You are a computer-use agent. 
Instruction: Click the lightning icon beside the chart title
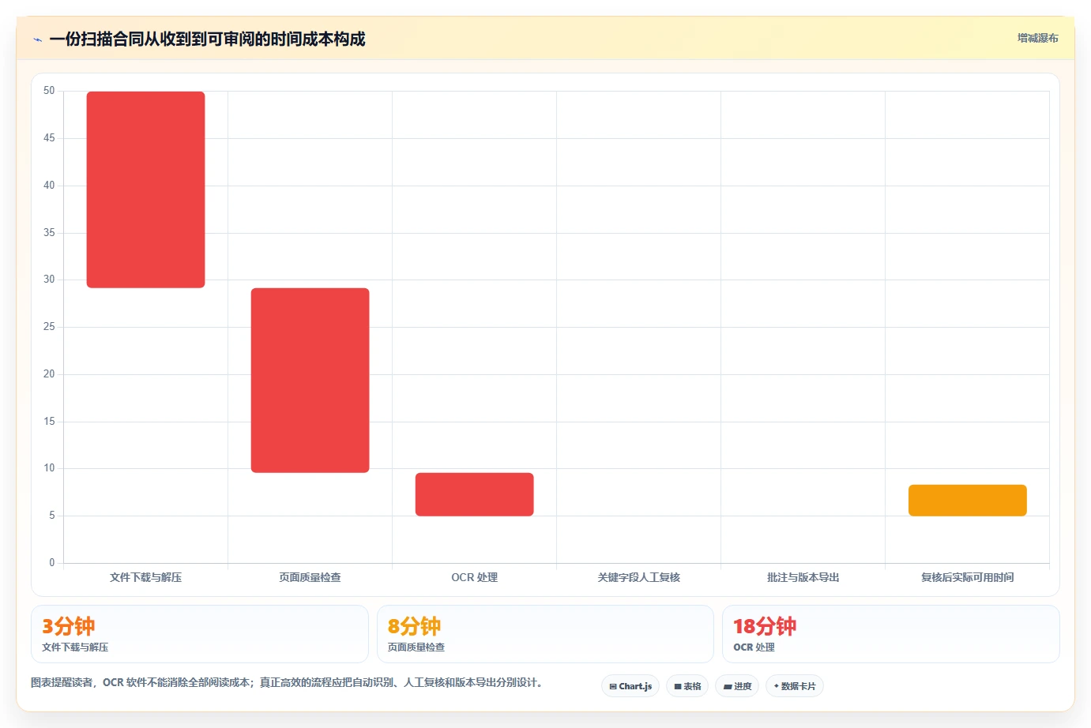pyautogui.click(x=37, y=39)
